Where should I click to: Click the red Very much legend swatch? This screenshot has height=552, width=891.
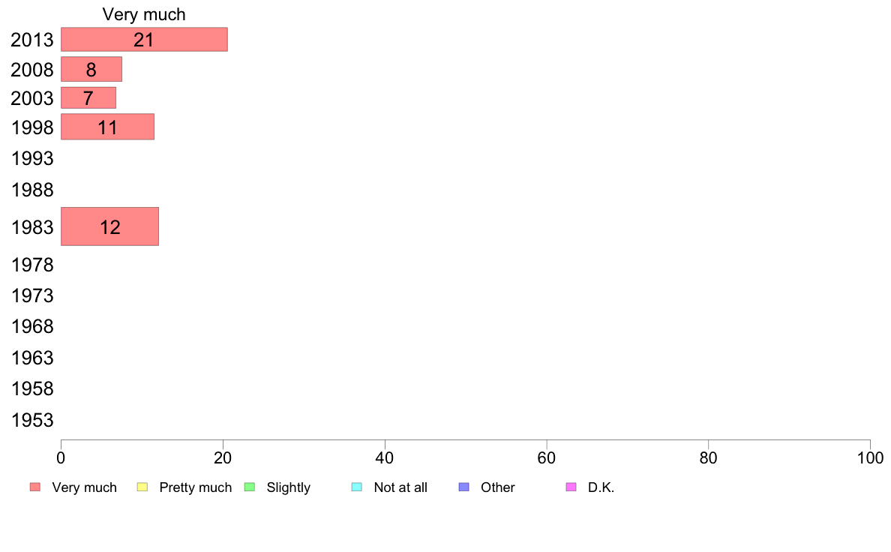point(35,487)
